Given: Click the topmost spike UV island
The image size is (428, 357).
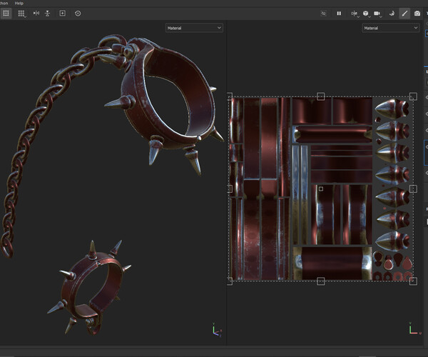Looking at the screenshot, I should [392, 109].
